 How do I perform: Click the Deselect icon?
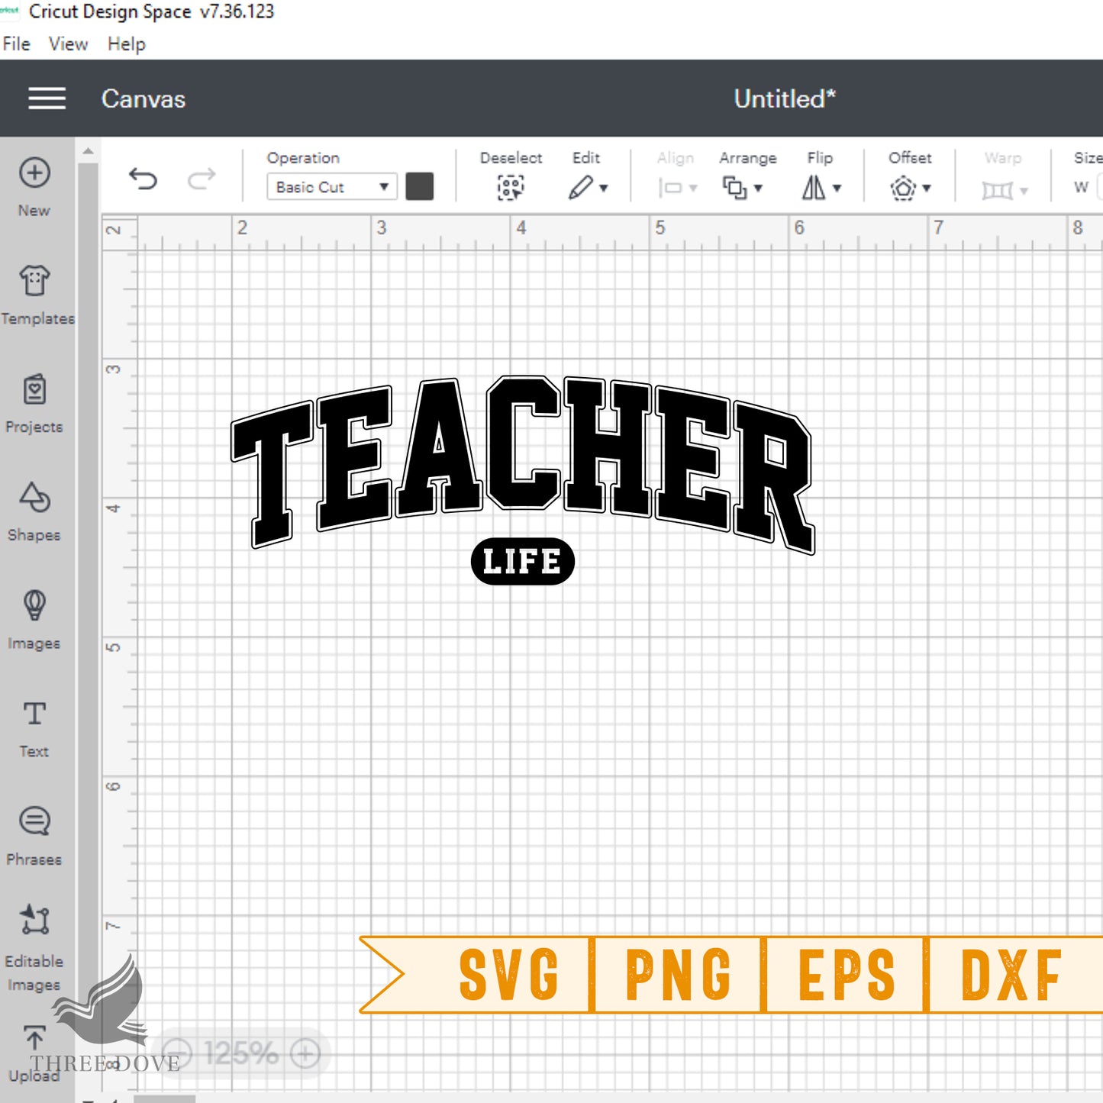click(511, 187)
